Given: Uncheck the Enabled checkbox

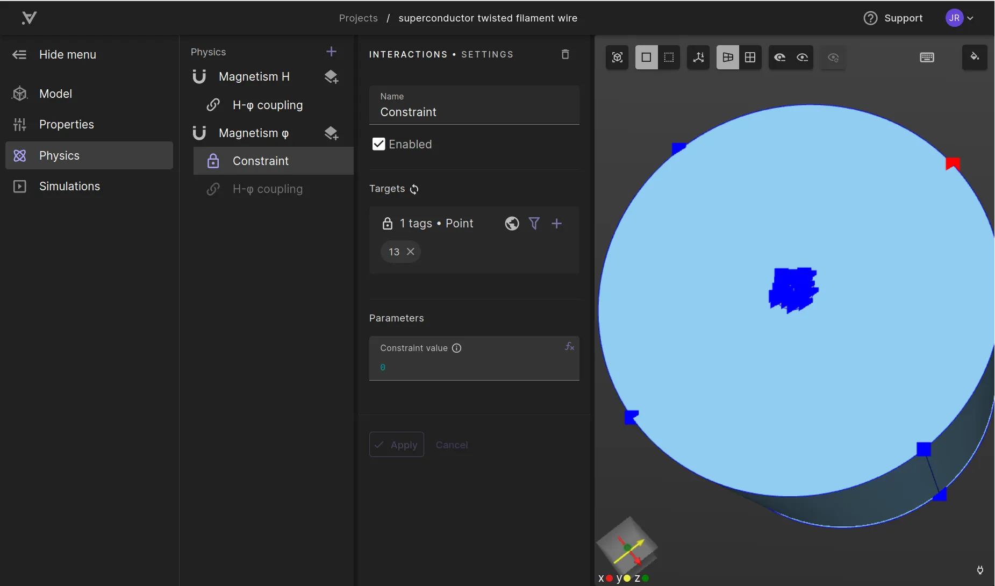Looking at the screenshot, I should [378, 144].
